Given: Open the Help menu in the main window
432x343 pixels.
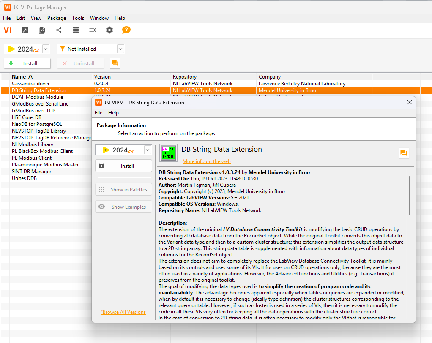Looking at the screenshot, I should 120,18.
